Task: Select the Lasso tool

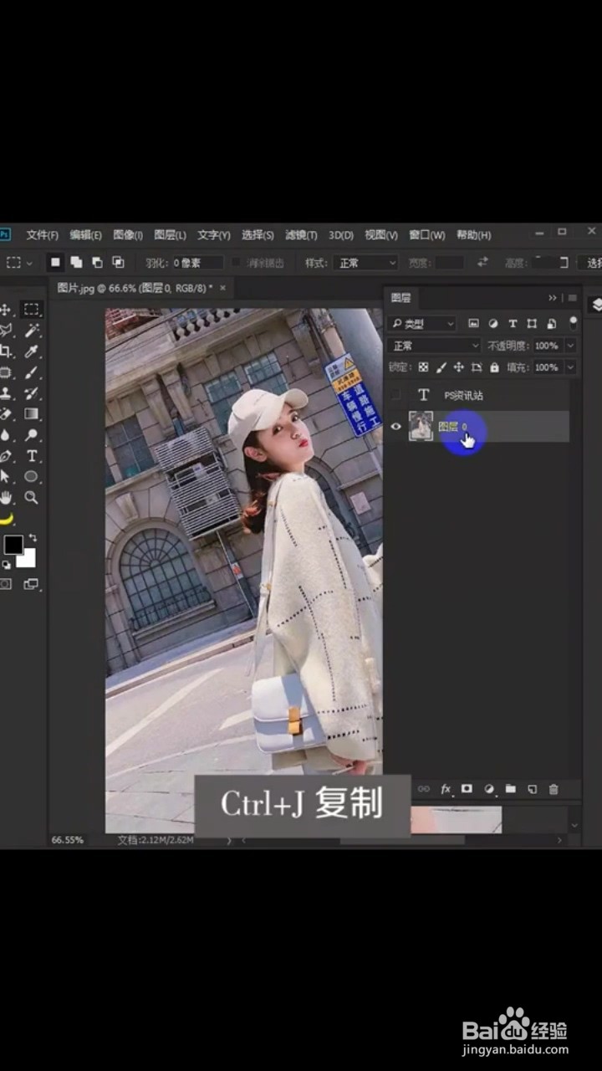Action: coord(6,331)
